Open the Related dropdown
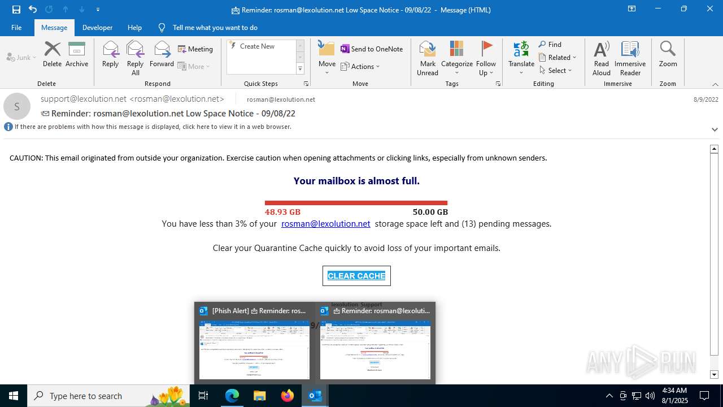The image size is (723, 407). (x=558, y=58)
